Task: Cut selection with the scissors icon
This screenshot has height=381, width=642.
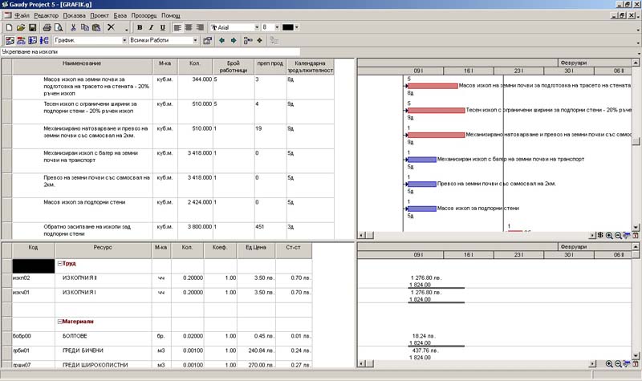Action: point(73,27)
